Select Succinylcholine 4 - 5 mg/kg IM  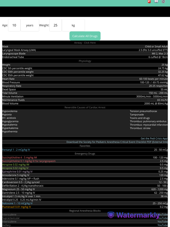click(x=19, y=158)
